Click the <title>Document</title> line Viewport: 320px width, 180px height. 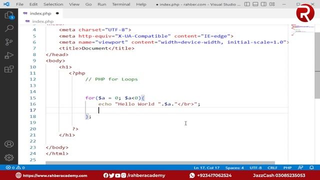96,48
